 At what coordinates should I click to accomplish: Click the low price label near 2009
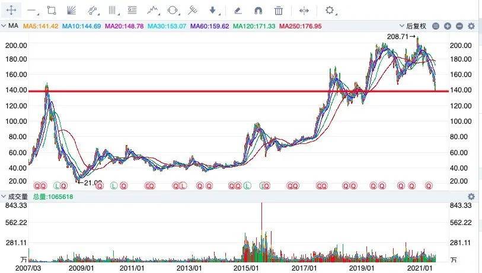[93, 182]
